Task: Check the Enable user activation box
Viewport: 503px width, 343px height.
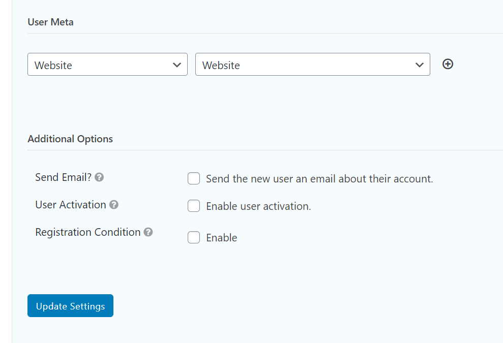Action: pyautogui.click(x=194, y=206)
